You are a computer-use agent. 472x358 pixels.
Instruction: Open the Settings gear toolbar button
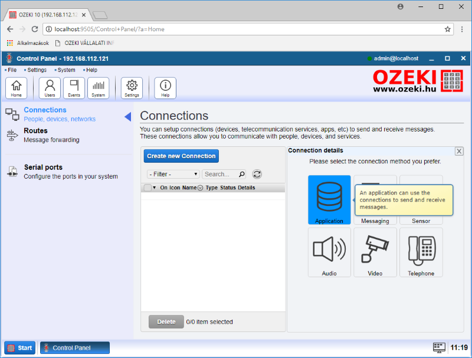tap(132, 88)
